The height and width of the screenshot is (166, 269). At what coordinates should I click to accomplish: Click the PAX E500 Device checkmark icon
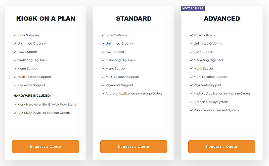pos(15,113)
